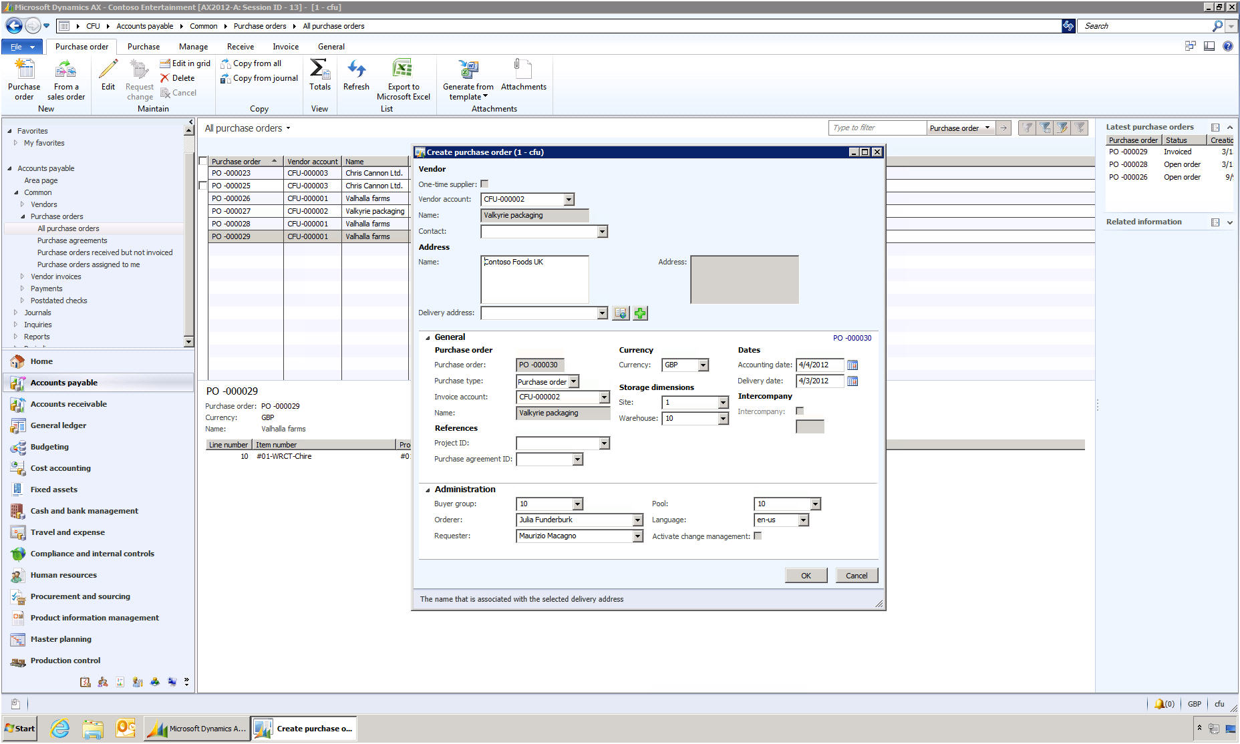Open the Attachments paperclip icon

point(523,69)
